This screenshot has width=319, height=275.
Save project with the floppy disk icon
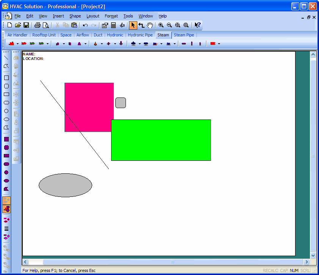pyautogui.click(x=26, y=25)
